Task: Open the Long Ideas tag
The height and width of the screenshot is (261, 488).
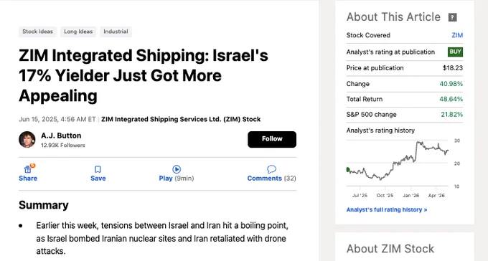Action: [78, 32]
